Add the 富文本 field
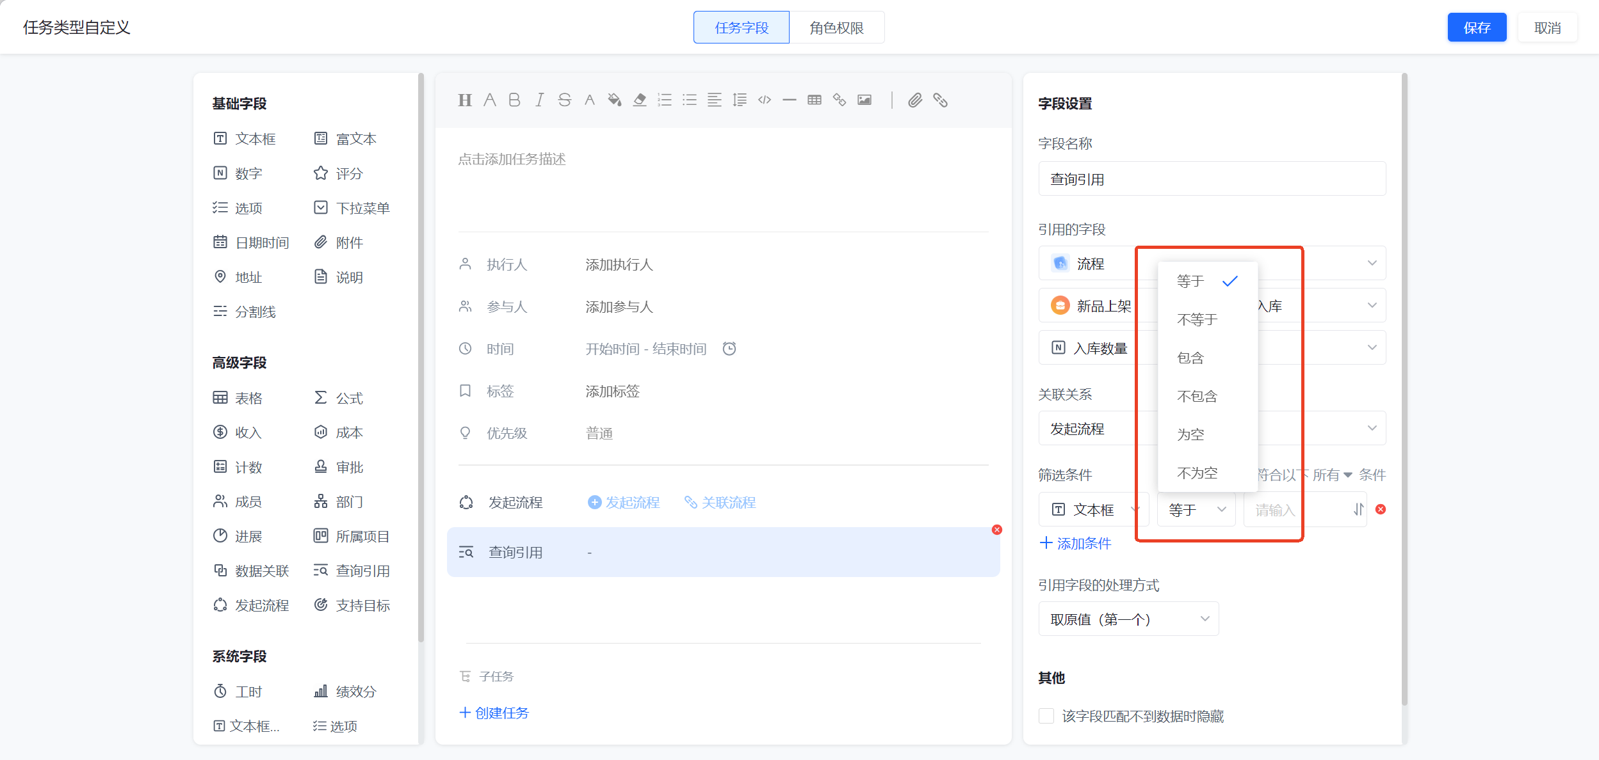The width and height of the screenshot is (1599, 760). tap(346, 139)
